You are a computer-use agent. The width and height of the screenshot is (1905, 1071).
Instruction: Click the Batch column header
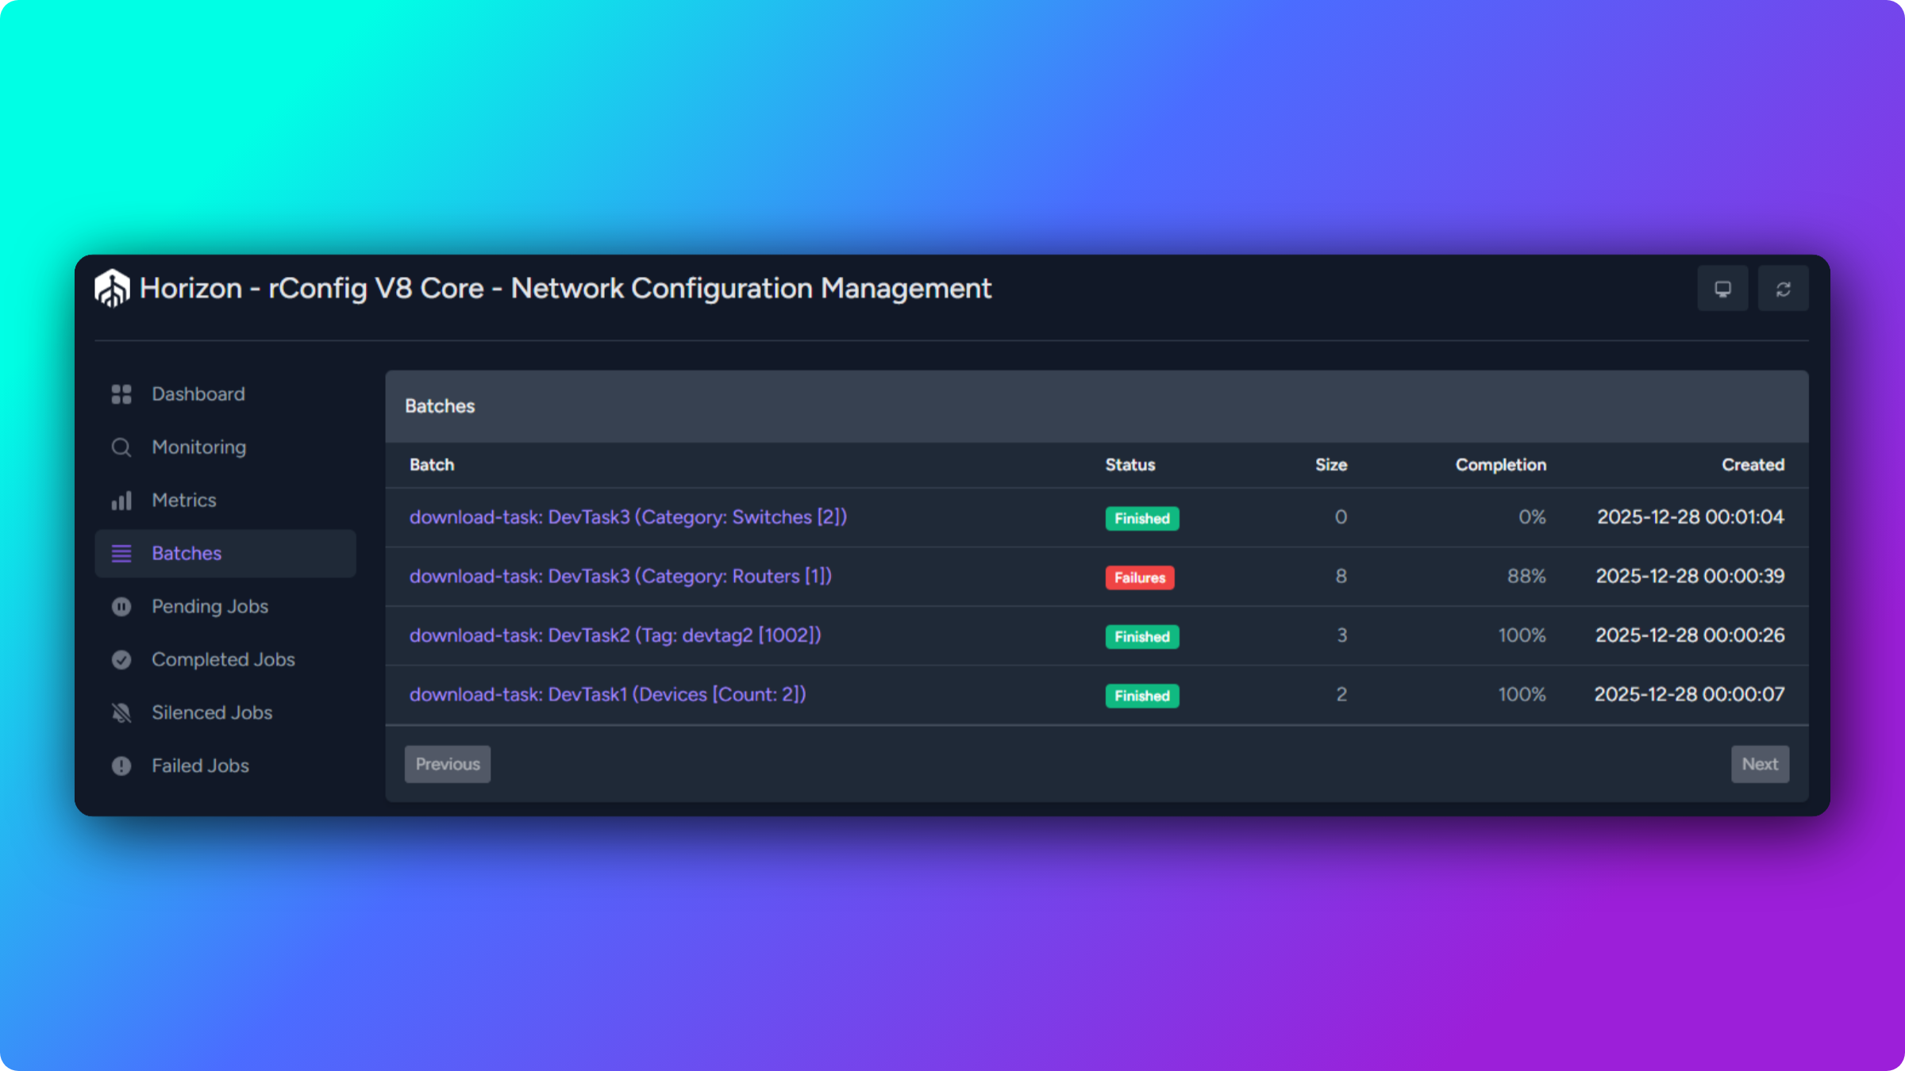[x=432, y=465]
